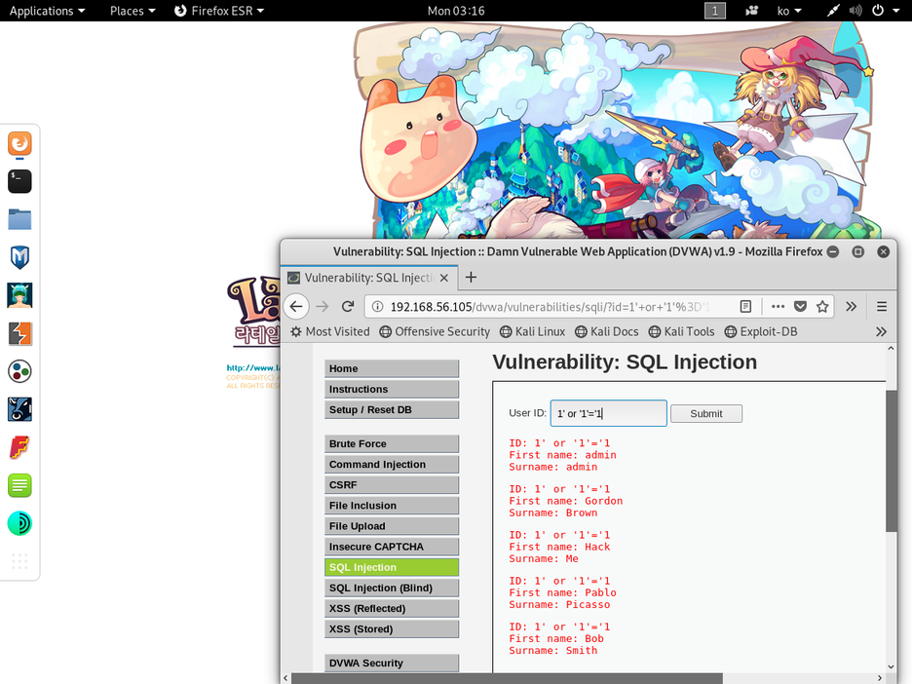Click the horizontal page scrollbar
The width and height of the screenshot is (912, 684).
click(x=507, y=678)
